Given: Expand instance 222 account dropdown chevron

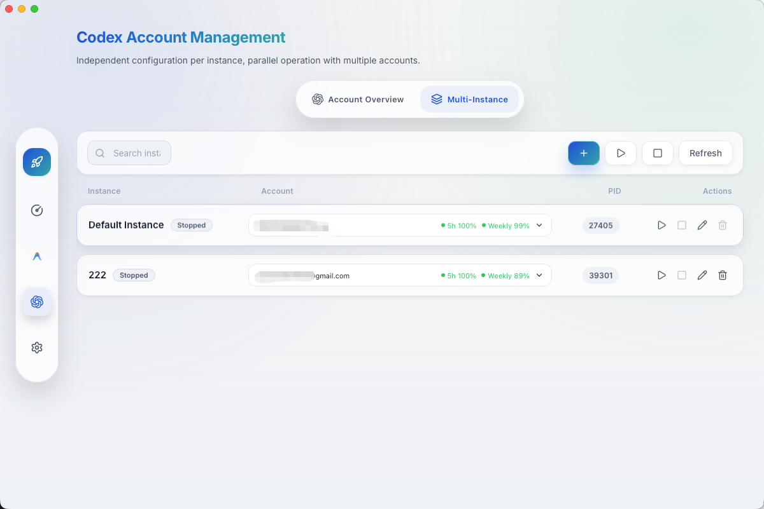Looking at the screenshot, I should (539, 275).
